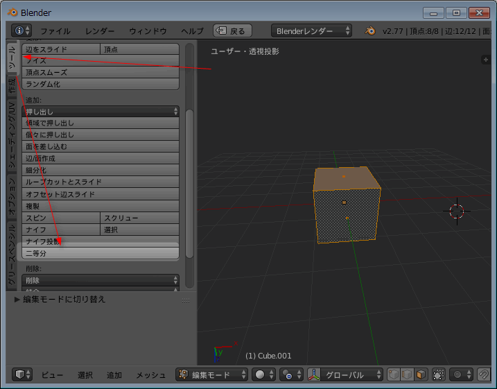Click the Blender title bar logo

pos(12,12)
